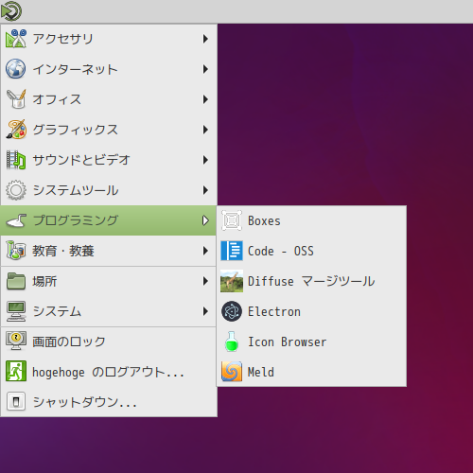This screenshot has height=473, width=473.
Task: Open the アクセサリ menu category
Action: coord(109,39)
